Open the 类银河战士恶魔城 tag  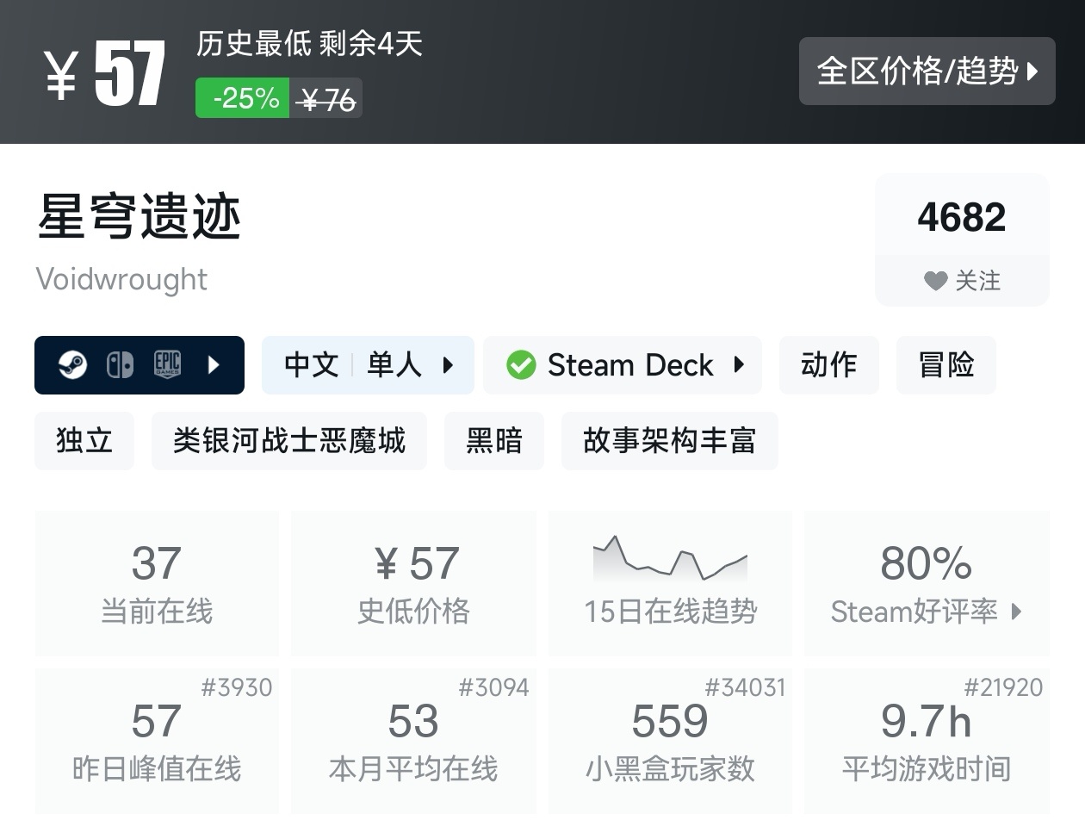[x=288, y=441]
